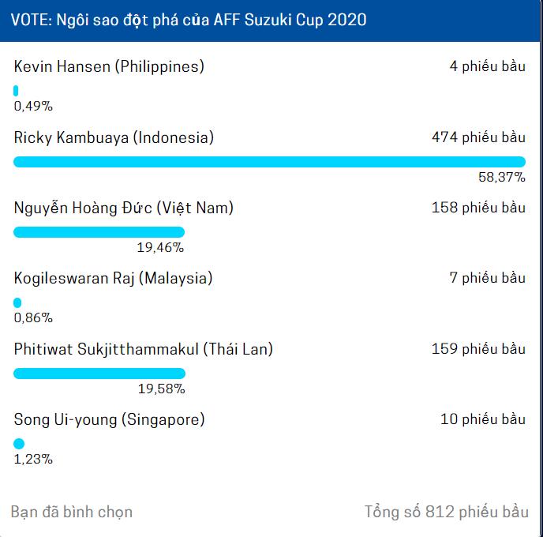This screenshot has width=543, height=537.
Task: Click the 19,46% percentage label
Action: point(160,248)
